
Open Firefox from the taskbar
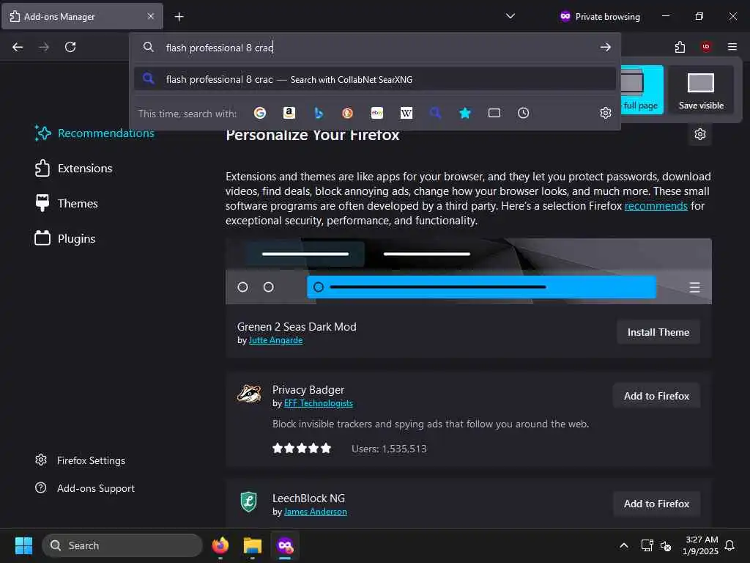(x=220, y=545)
